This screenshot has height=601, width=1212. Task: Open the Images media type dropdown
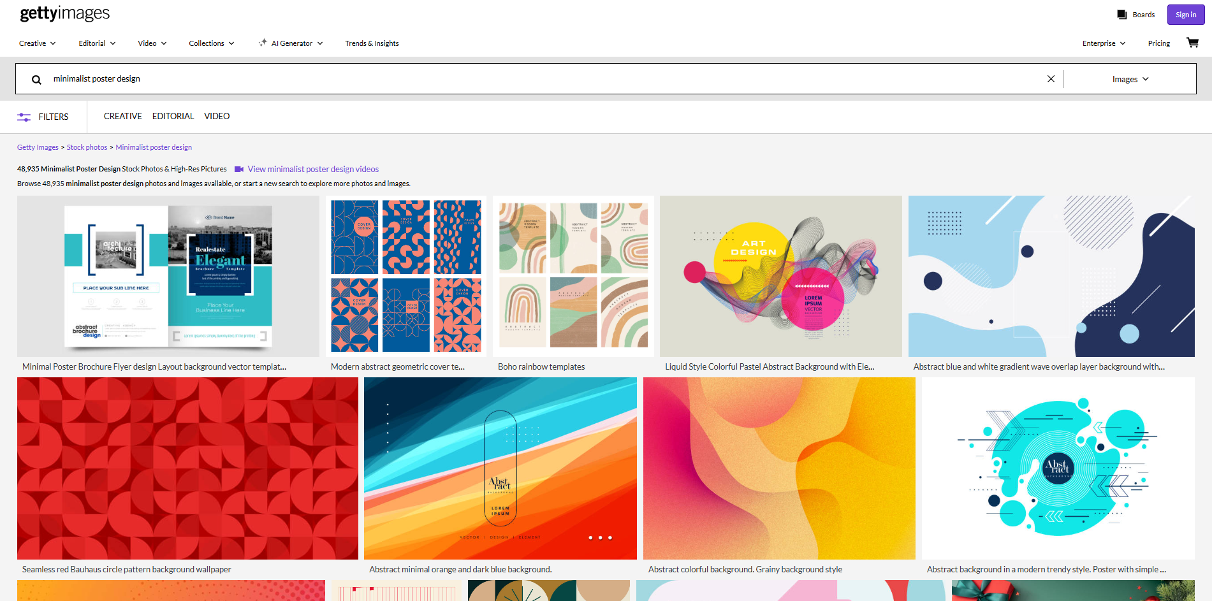[x=1129, y=78]
